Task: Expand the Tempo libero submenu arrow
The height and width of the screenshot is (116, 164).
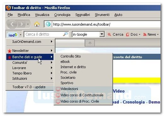Action: click(x=52, y=73)
